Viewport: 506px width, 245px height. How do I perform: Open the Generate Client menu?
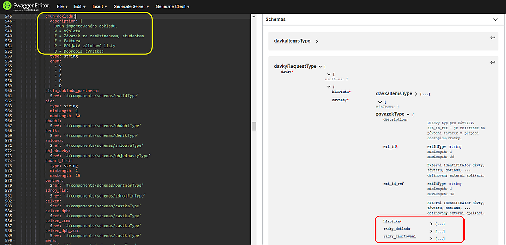coord(173,7)
